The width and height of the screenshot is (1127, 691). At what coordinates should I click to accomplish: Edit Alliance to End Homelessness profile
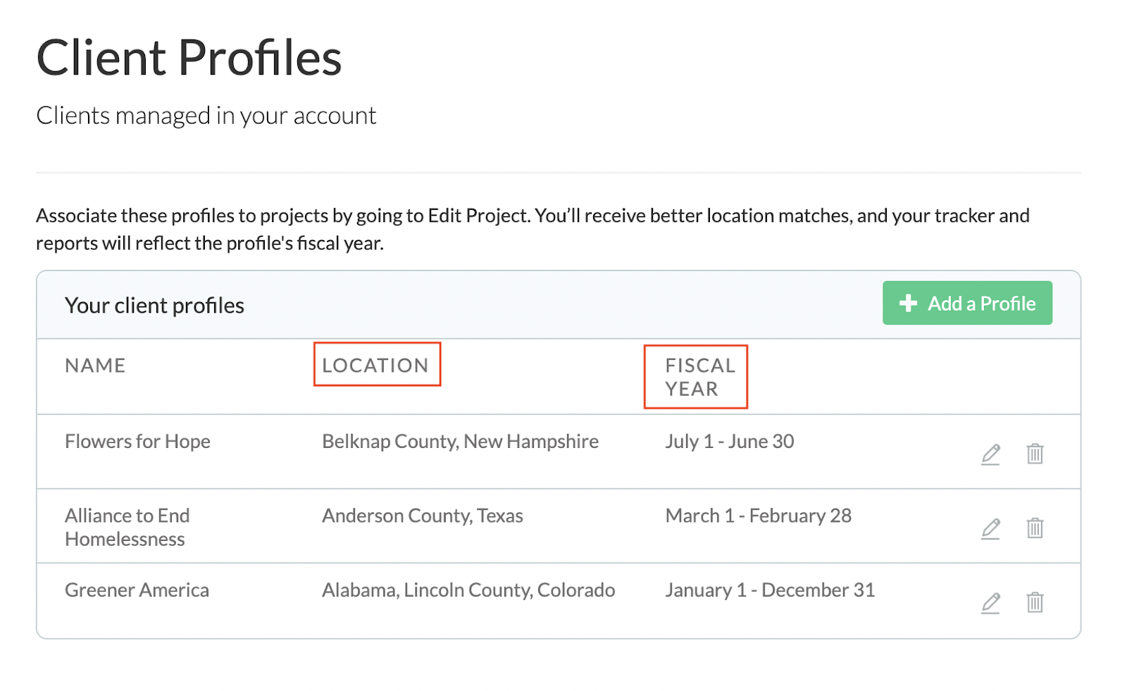[990, 529]
